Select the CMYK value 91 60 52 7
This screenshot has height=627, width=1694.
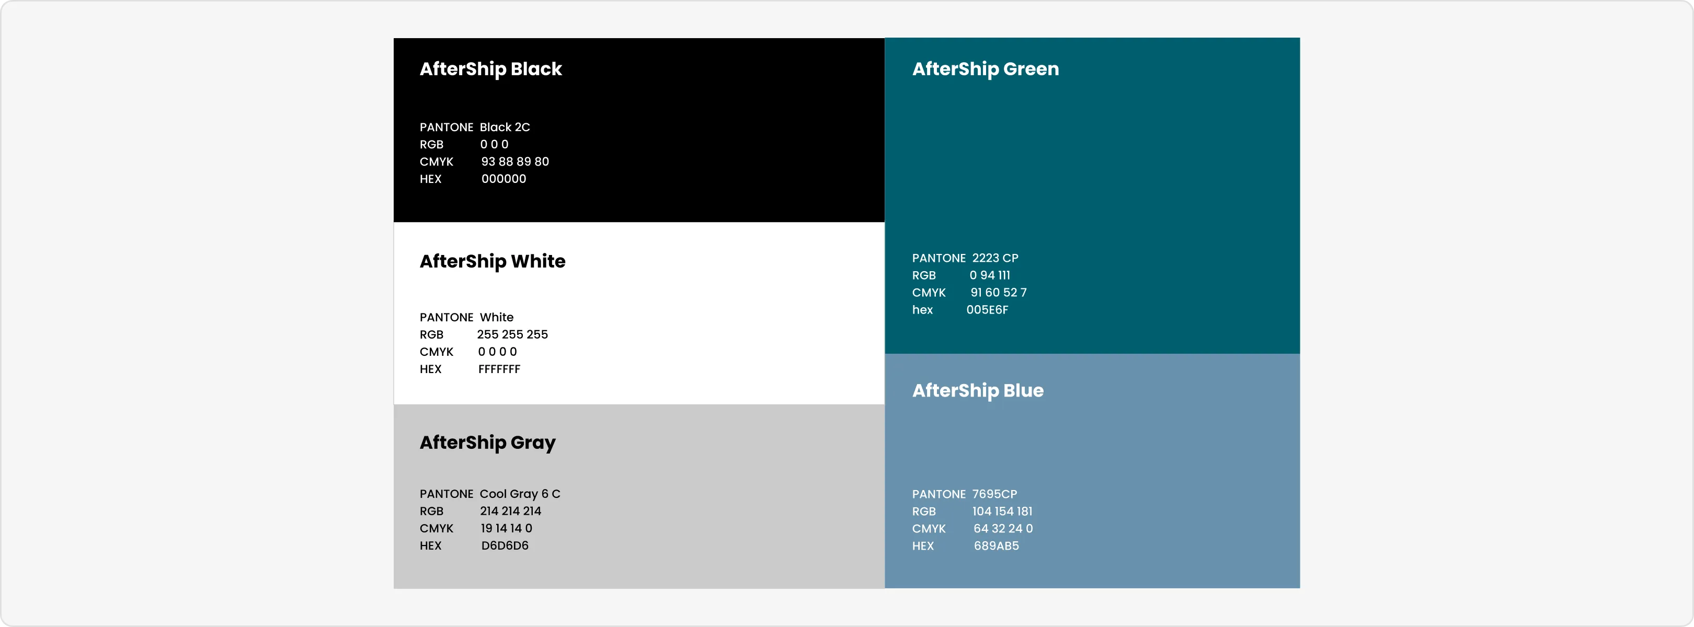coord(998,293)
